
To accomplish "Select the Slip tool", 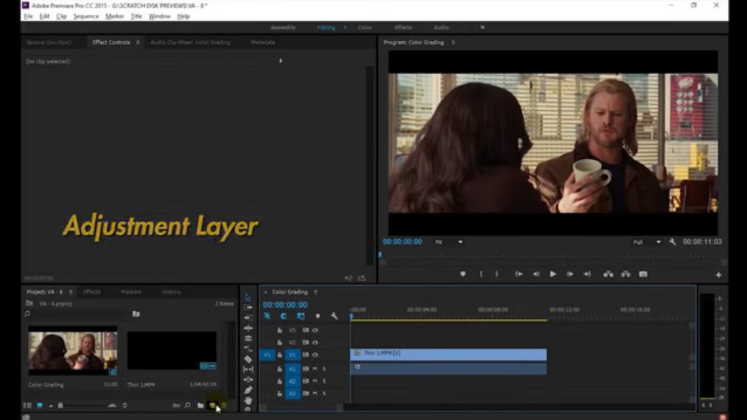I will [x=247, y=369].
